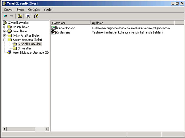Go up one level with folder icon
Viewport: 185px width, 138px height.
pos(20,16)
